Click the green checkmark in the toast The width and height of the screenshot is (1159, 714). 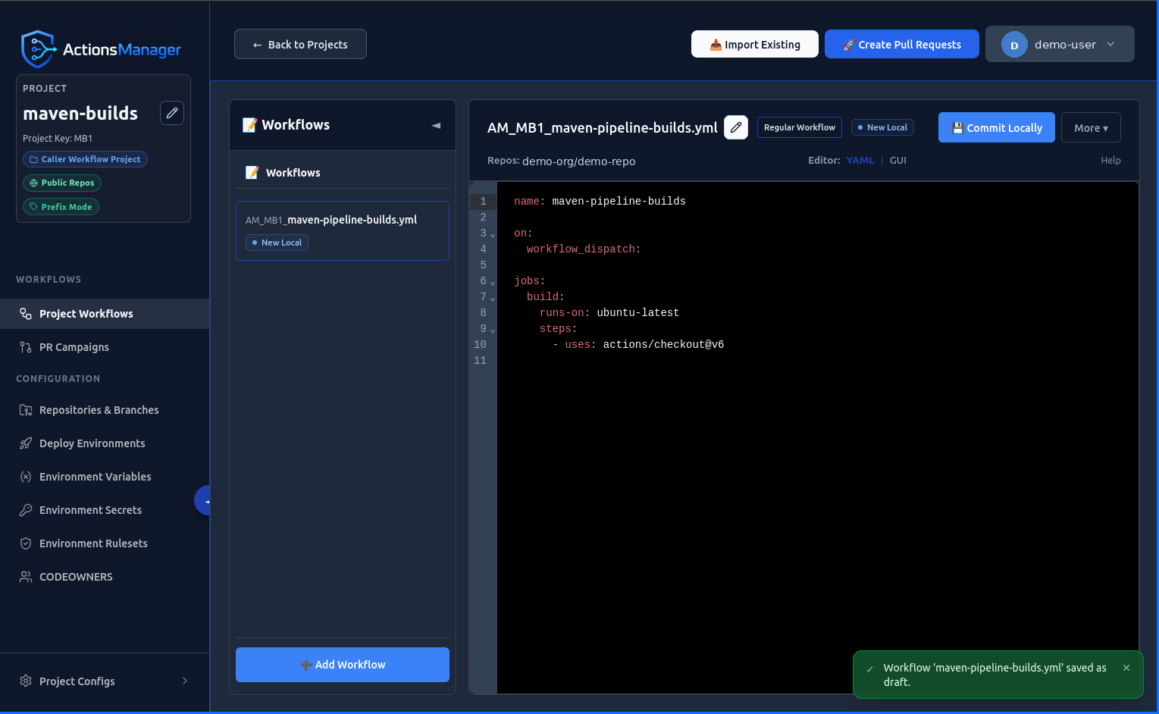870,669
